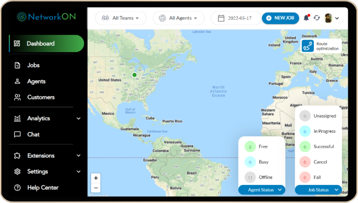Open the All Agents dropdown
Screen dimensions: 358x203
tap(178, 18)
